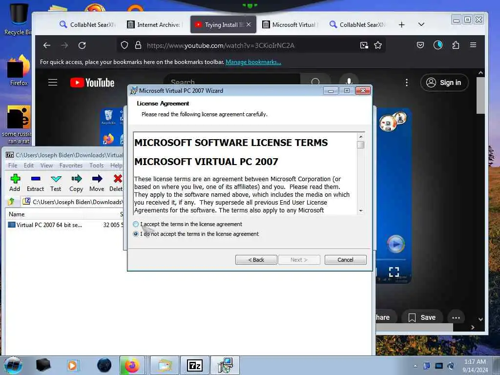
Task: Click the YouTube Sign in button
Action: pyautogui.click(x=444, y=83)
